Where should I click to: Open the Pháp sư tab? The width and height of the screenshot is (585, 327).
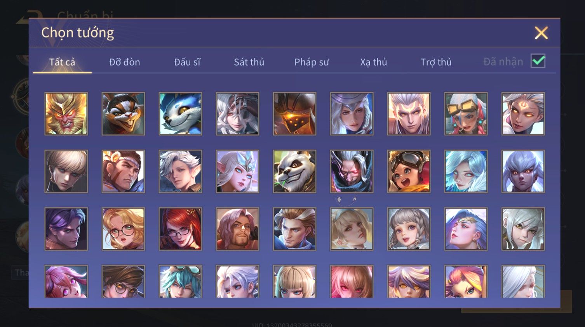312,62
